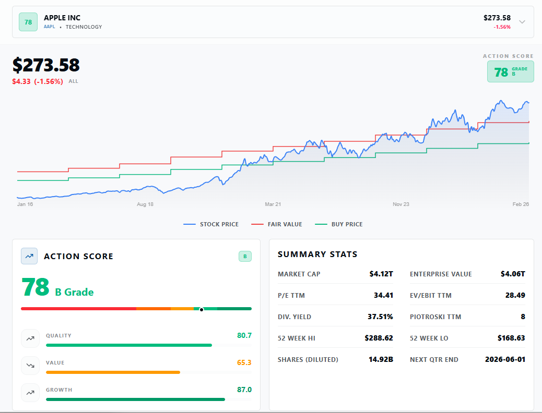The image size is (542, 413).
Task: Click the Nov 23 point on the chart timeline
Action: pyautogui.click(x=401, y=204)
